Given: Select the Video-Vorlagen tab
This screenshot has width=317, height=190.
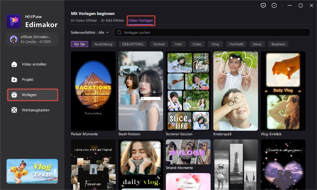Looking at the screenshot, I should point(140,20).
